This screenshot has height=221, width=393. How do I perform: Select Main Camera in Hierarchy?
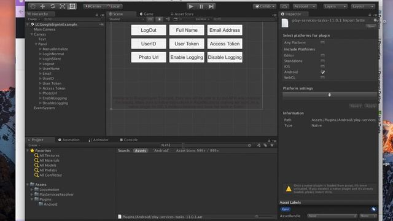tap(45, 29)
